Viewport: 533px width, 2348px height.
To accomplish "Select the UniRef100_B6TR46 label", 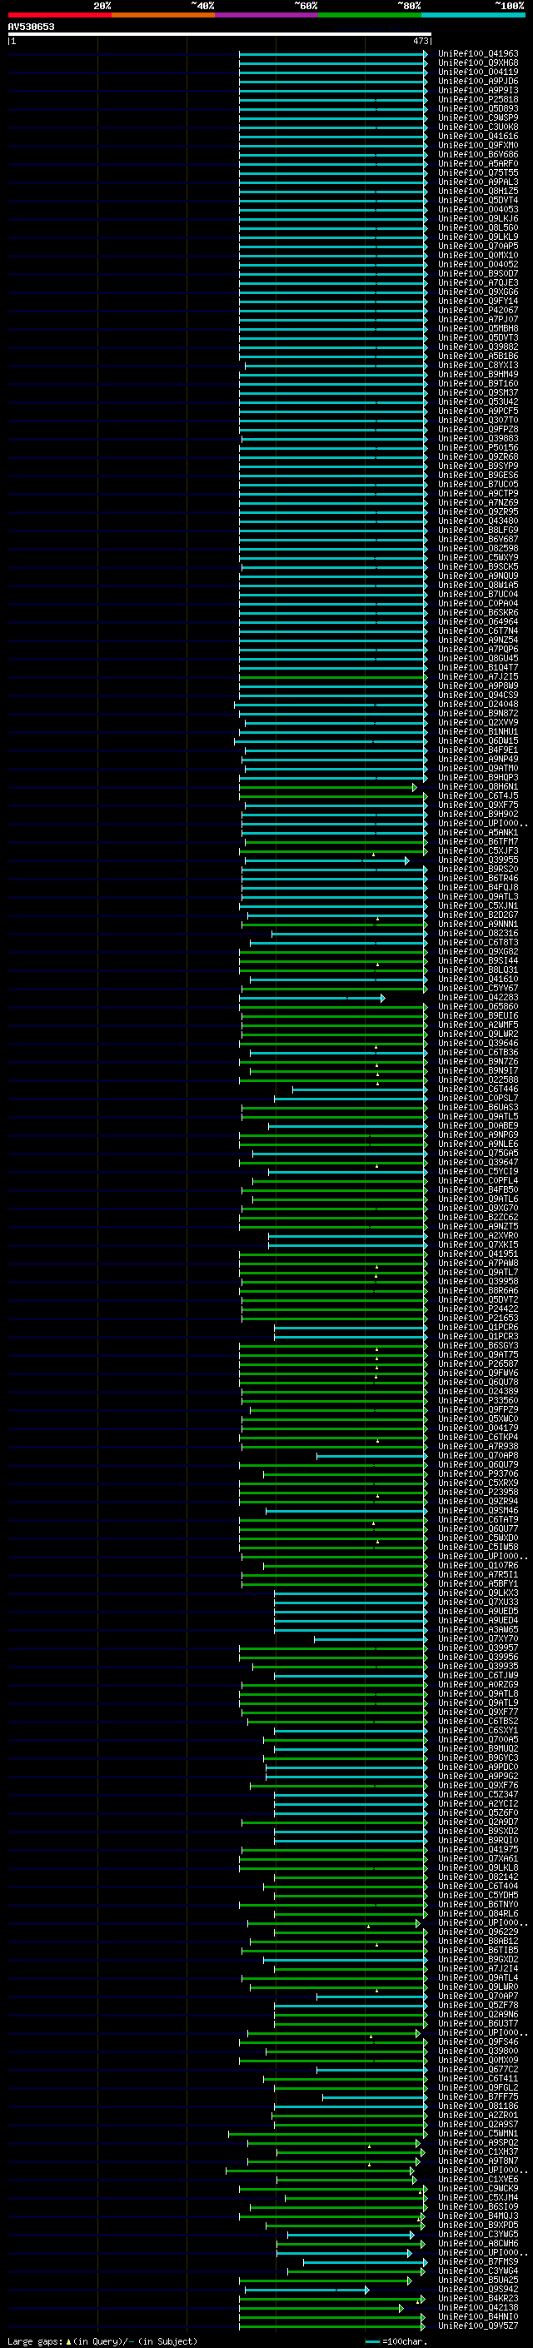I will (x=477, y=878).
